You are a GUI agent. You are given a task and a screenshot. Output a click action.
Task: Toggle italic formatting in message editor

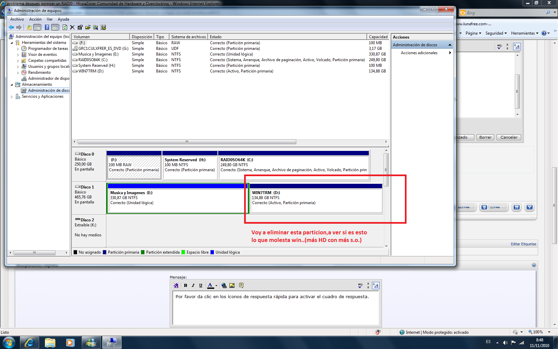[x=193, y=286]
